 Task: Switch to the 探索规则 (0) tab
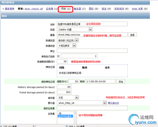[x=119, y=9]
